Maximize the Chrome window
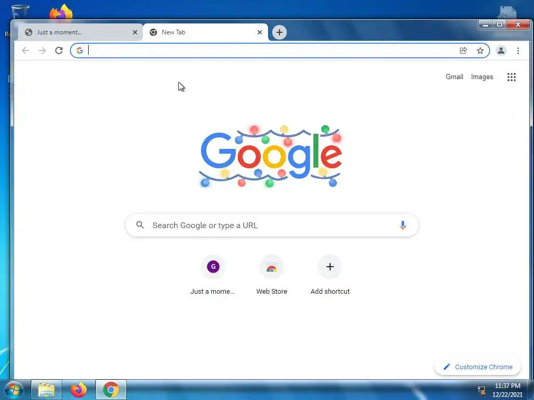 click(499, 24)
